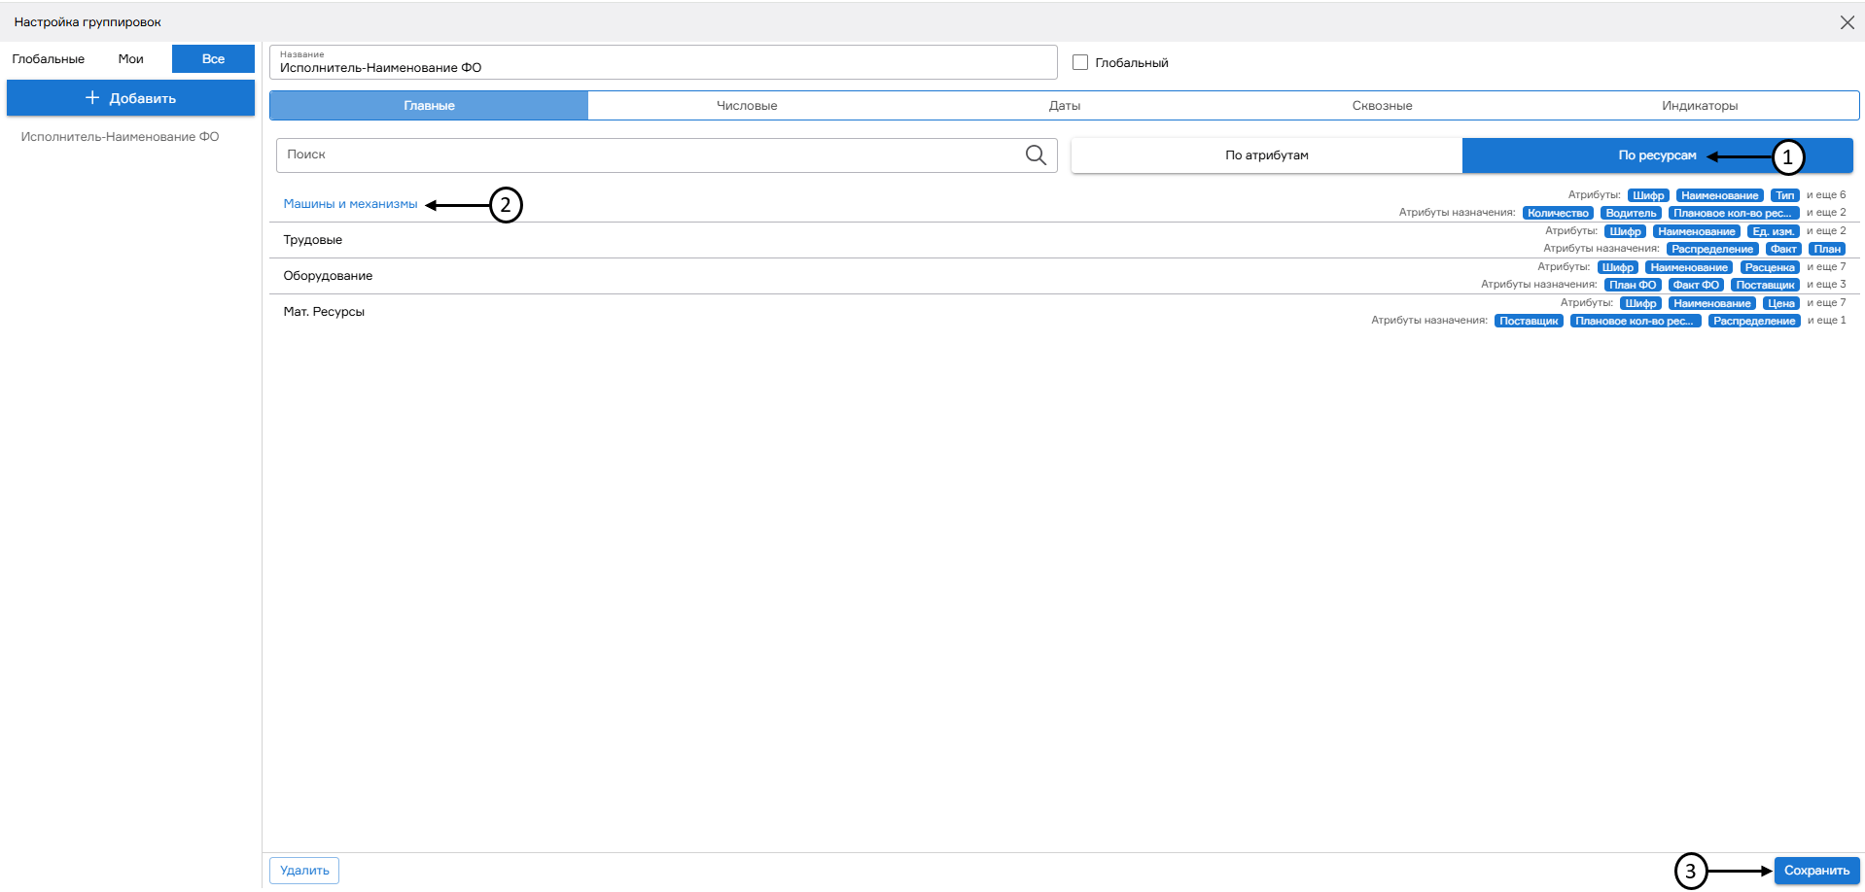Filter groupings by Мои

tap(130, 59)
